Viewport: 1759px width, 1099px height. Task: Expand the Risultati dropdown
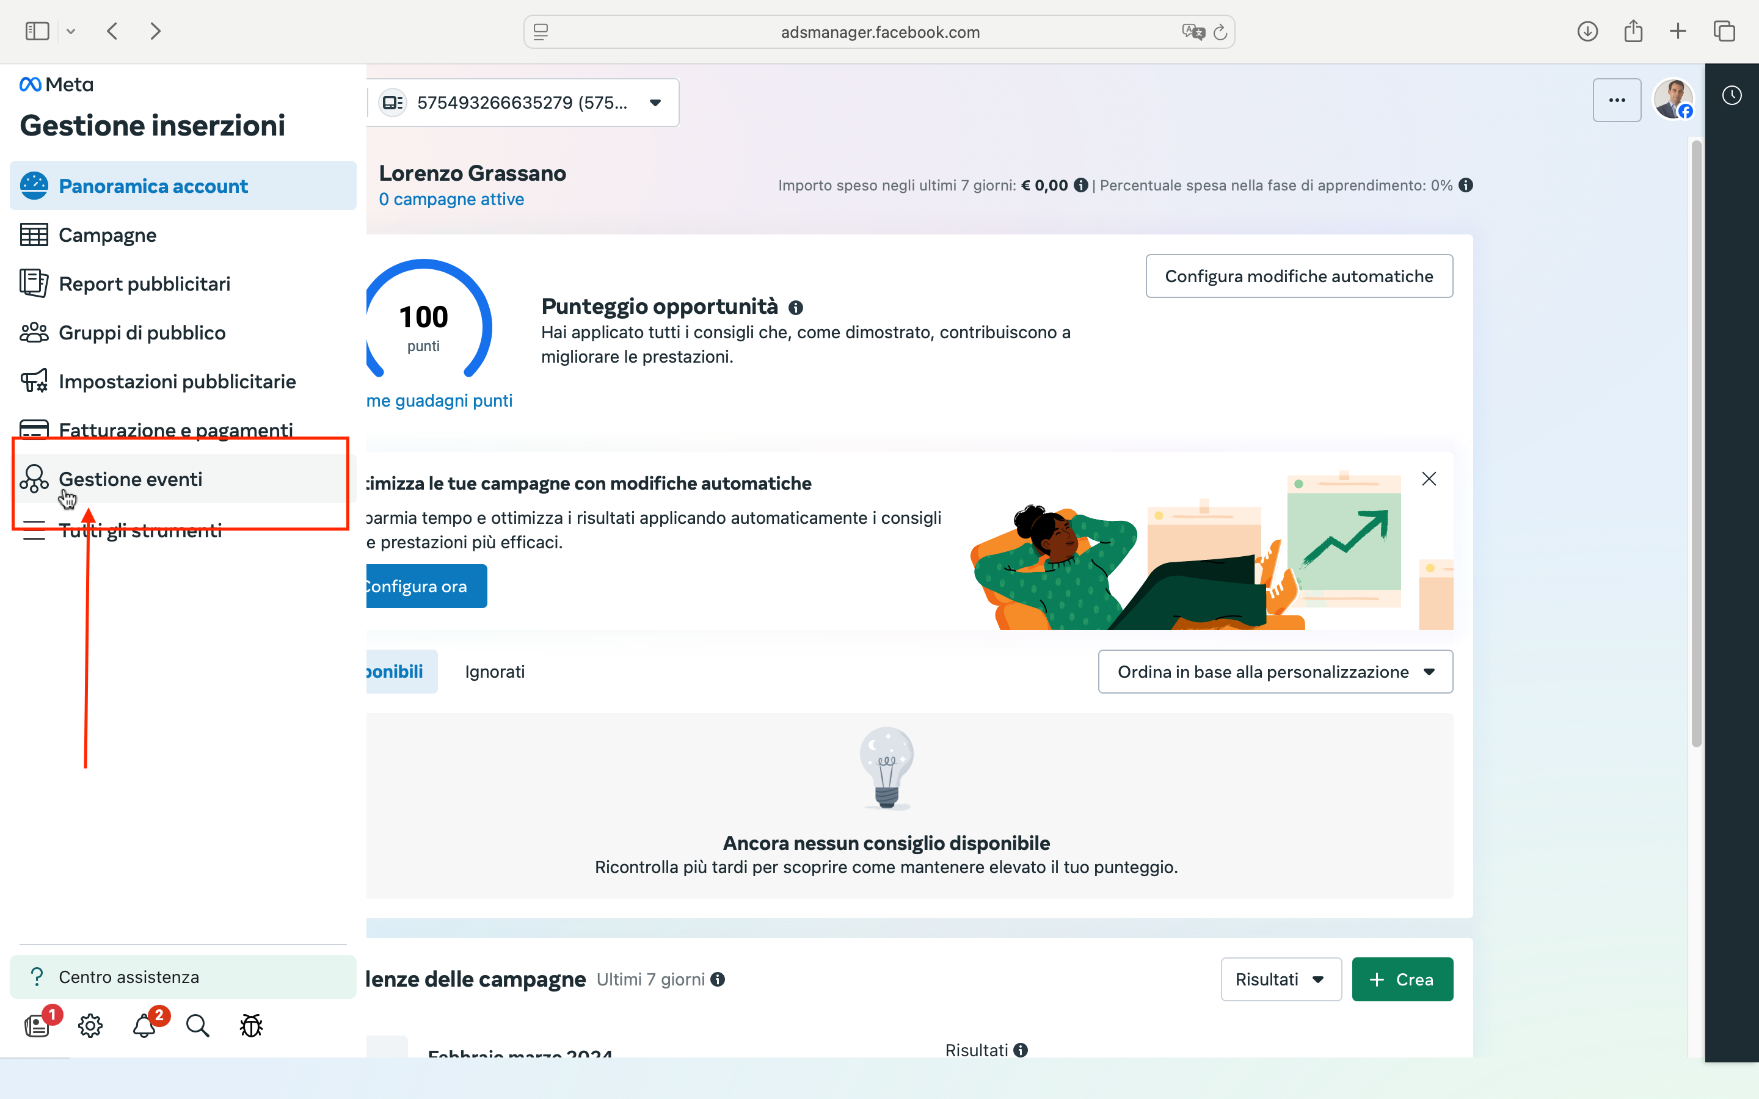click(x=1280, y=979)
